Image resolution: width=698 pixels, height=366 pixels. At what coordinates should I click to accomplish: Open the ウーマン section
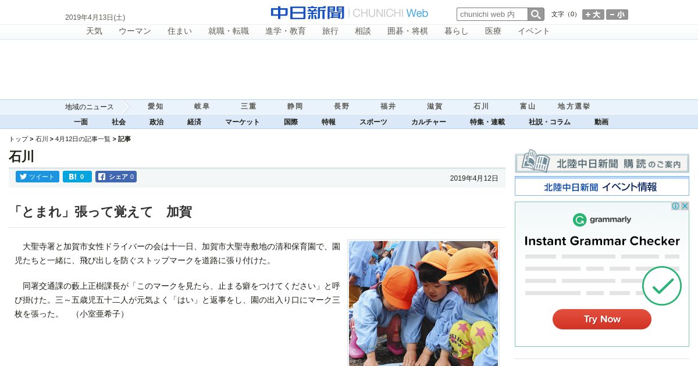135,31
